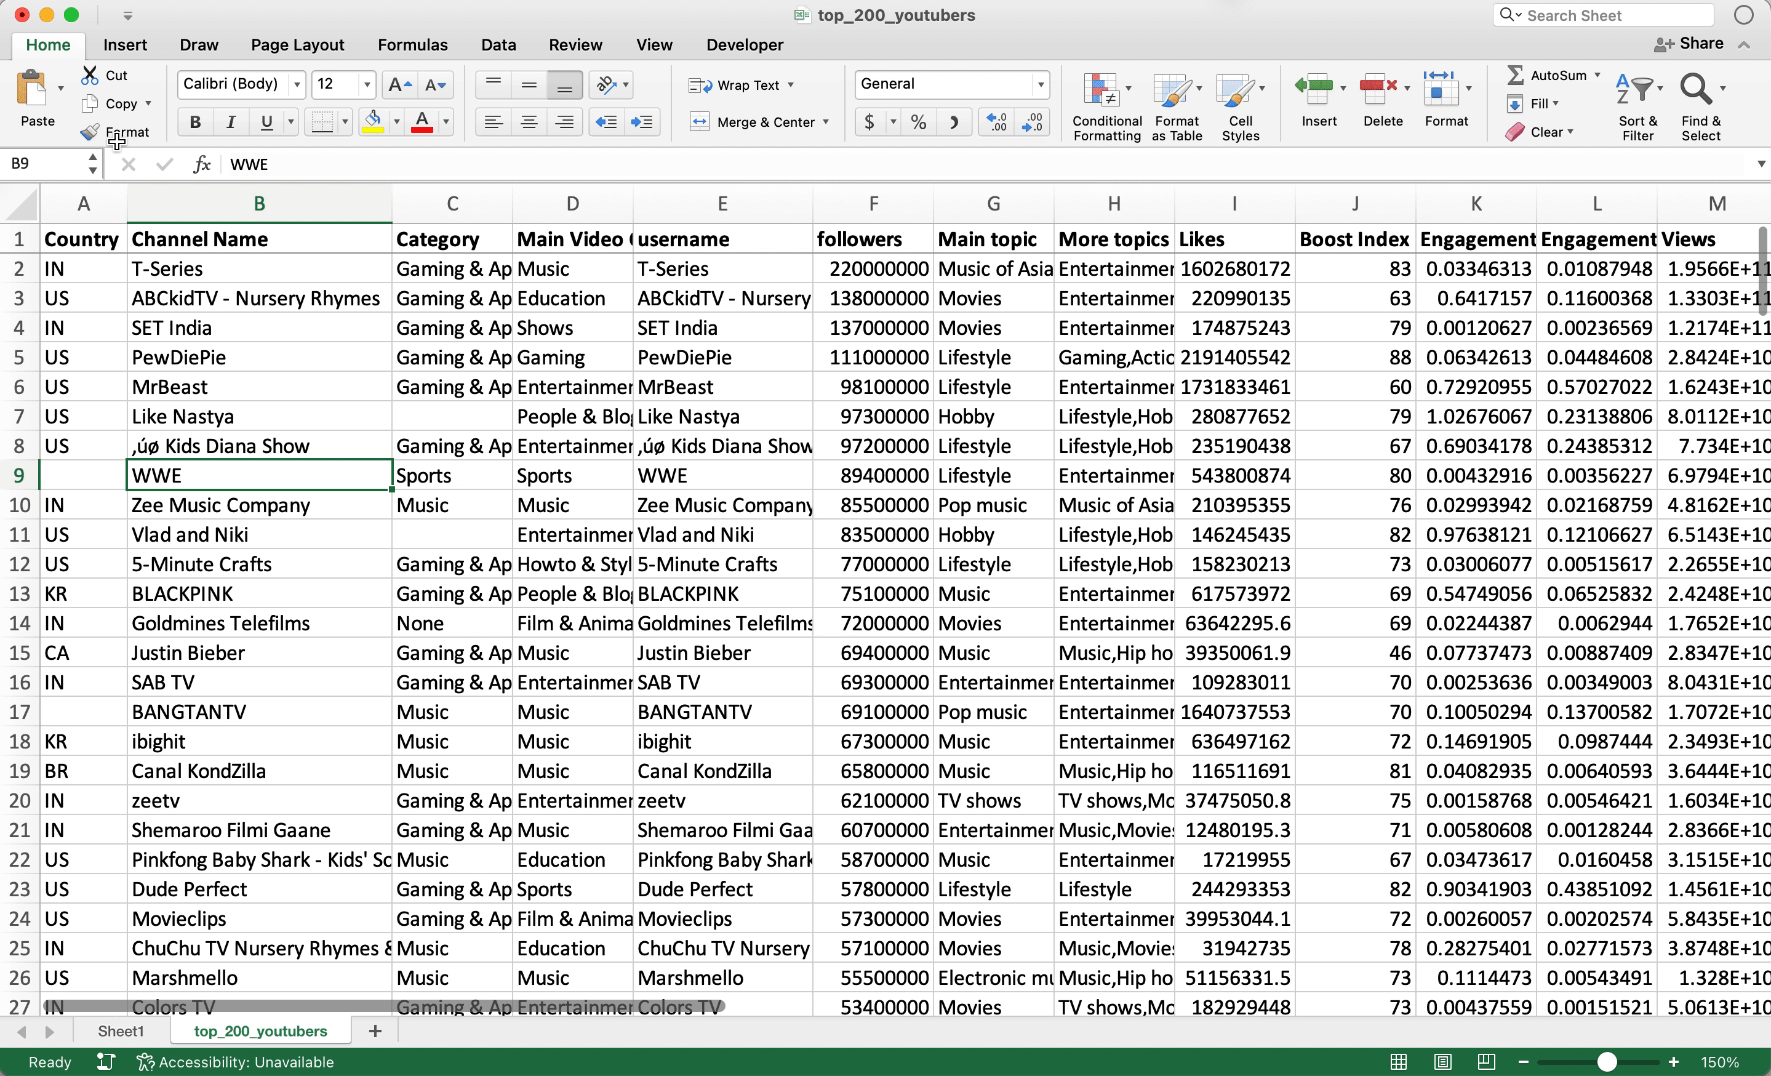Open Sort & Filter
1771x1076 pixels.
click(x=1637, y=106)
